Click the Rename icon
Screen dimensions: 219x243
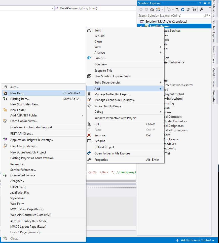point(89,141)
